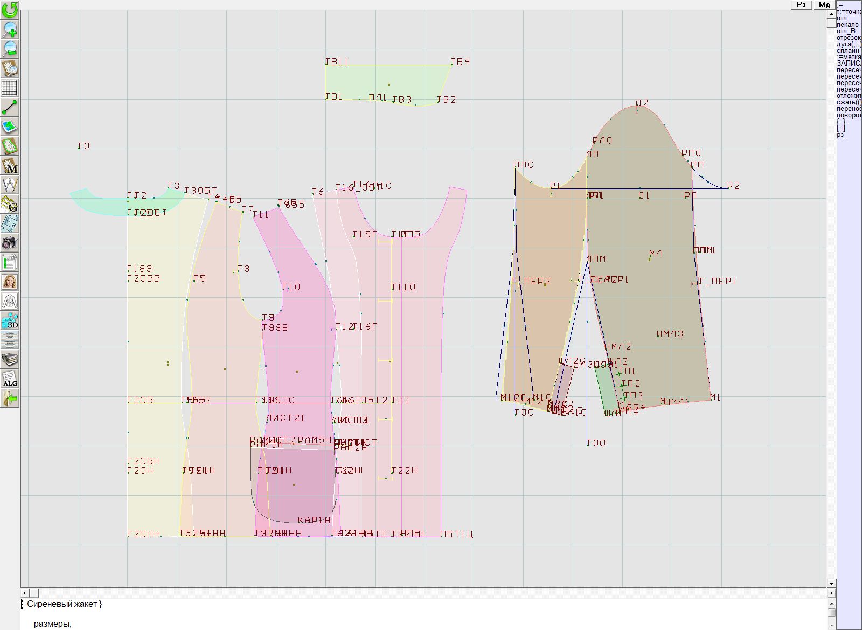Screen dimensions: 862x630
Task: Open the woman's face model icon
Action: (x=10, y=282)
